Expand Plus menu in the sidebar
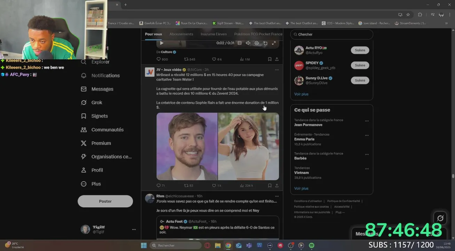 tap(91, 184)
